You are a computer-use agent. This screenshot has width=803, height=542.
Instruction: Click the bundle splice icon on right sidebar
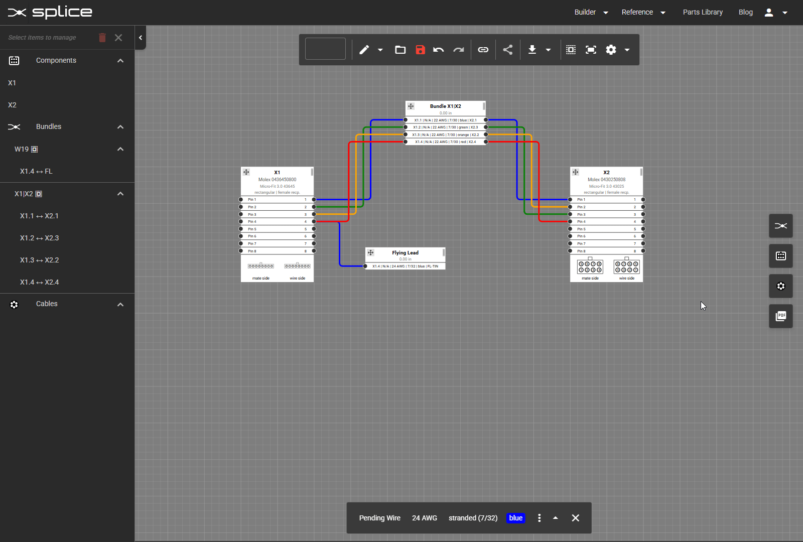pyautogui.click(x=780, y=226)
